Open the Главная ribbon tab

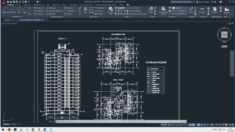10,5
